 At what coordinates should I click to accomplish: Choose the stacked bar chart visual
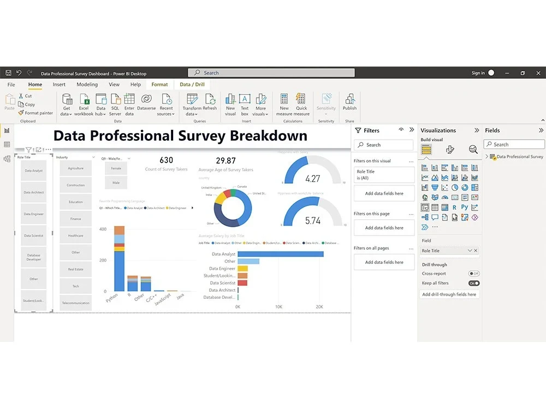click(x=425, y=168)
